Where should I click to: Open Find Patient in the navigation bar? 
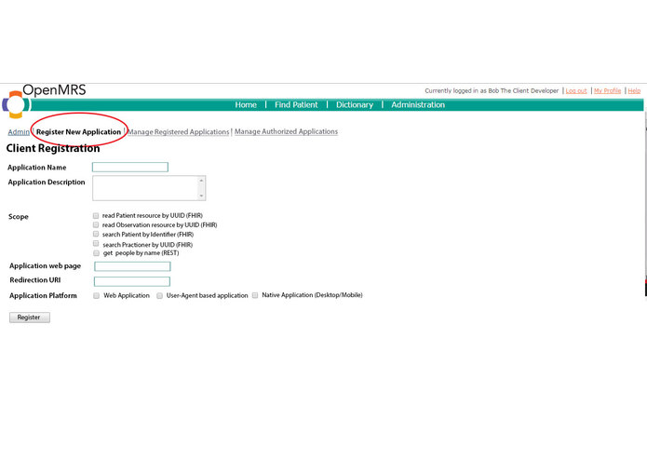296,105
